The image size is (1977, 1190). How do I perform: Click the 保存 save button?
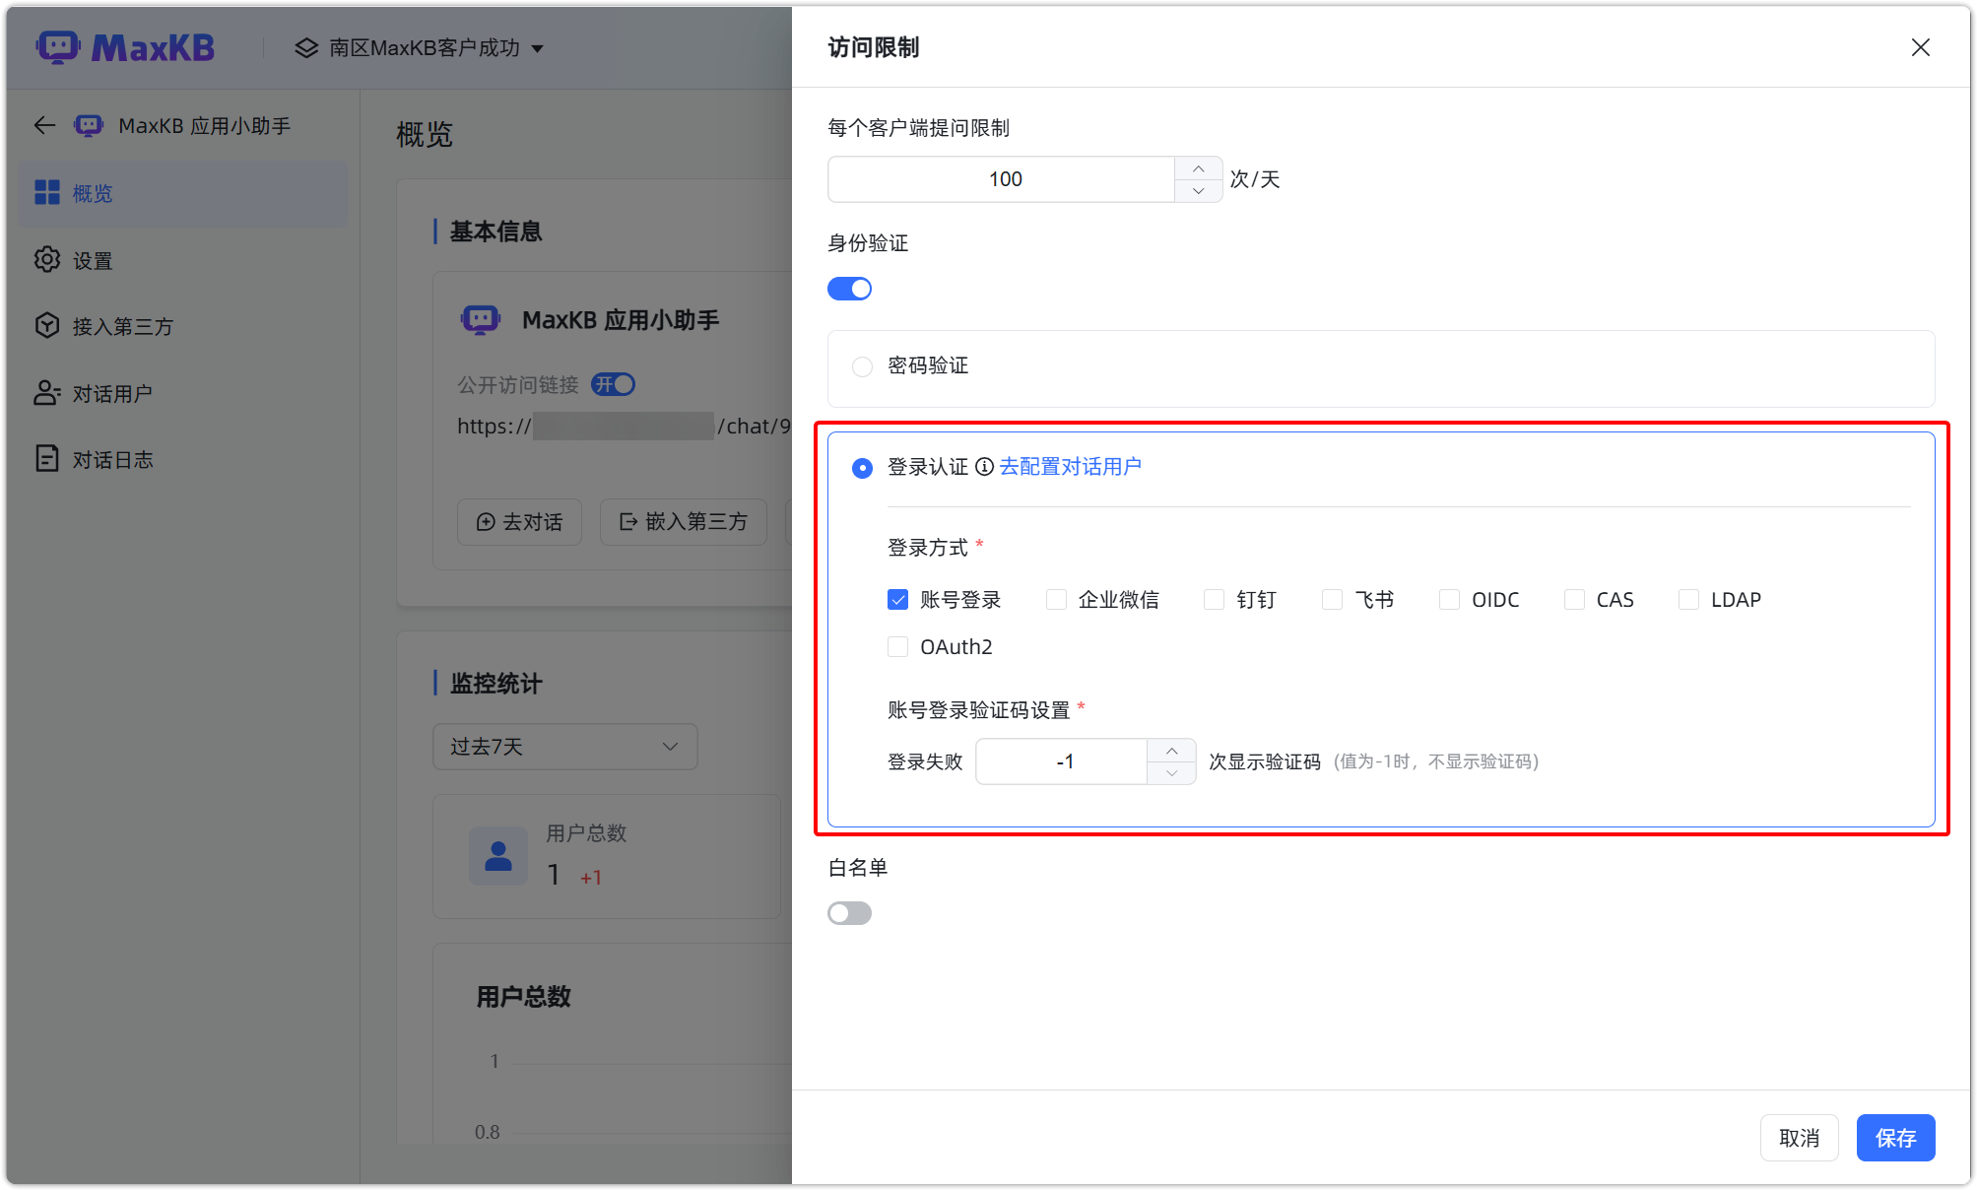coord(1895,1138)
